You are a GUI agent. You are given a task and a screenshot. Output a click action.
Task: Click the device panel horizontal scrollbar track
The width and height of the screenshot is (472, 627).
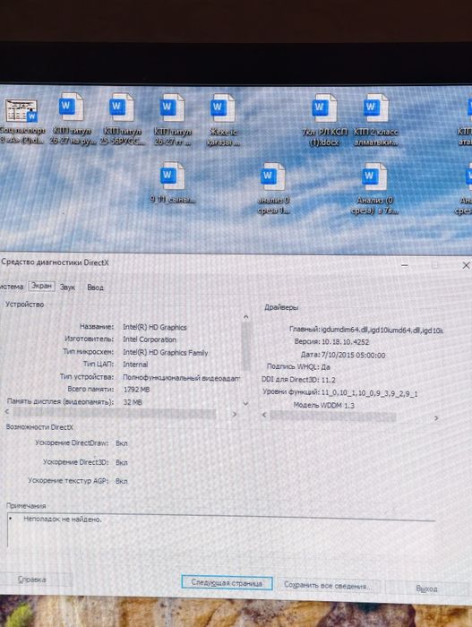(120, 413)
